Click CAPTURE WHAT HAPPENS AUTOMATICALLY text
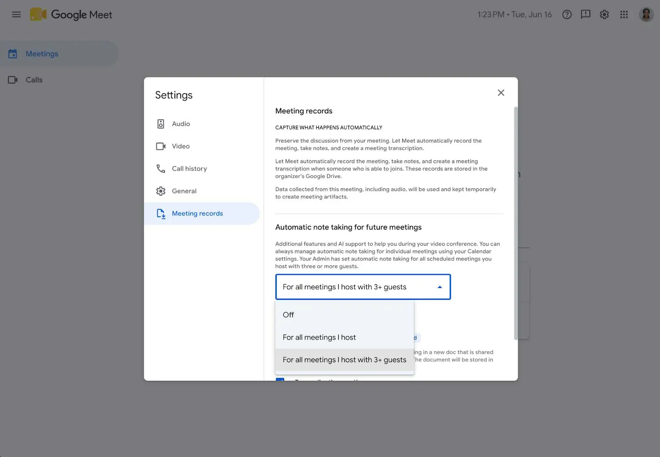660x457 pixels. tap(329, 128)
